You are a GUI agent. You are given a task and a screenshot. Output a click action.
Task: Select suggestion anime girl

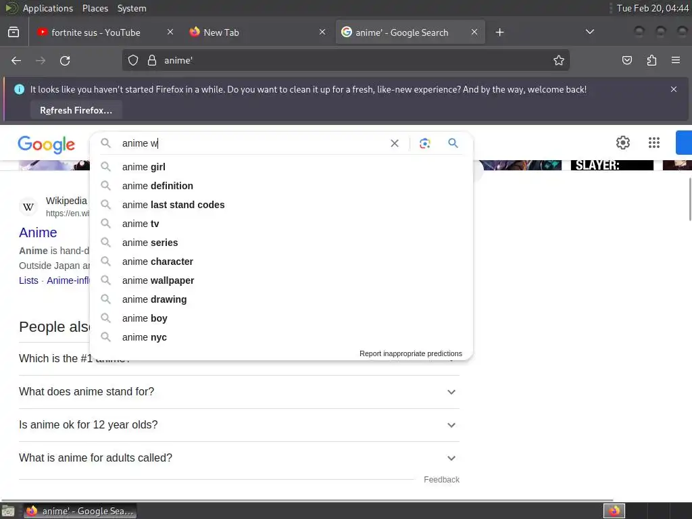pyautogui.click(x=281, y=167)
